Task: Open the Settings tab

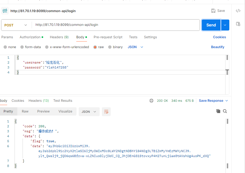Action: point(151,37)
